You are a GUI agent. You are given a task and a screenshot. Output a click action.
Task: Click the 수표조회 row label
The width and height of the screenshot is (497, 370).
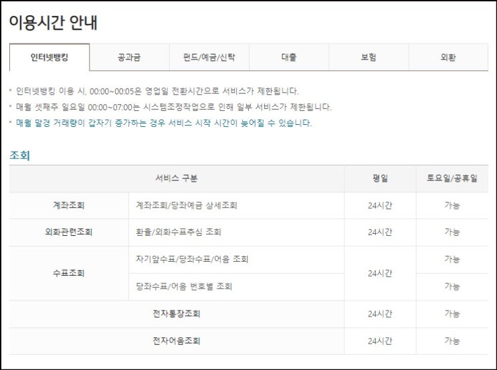[69, 273]
